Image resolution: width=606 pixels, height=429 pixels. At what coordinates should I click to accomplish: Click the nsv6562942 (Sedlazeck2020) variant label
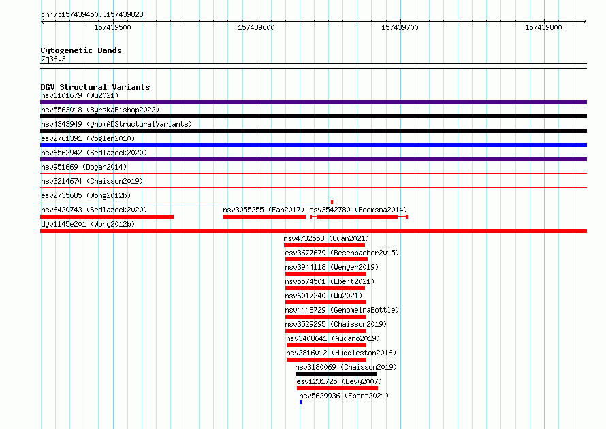94,153
